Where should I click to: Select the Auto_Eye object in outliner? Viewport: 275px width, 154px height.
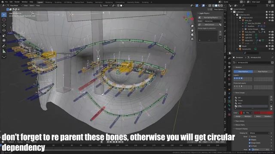(x=248, y=21)
